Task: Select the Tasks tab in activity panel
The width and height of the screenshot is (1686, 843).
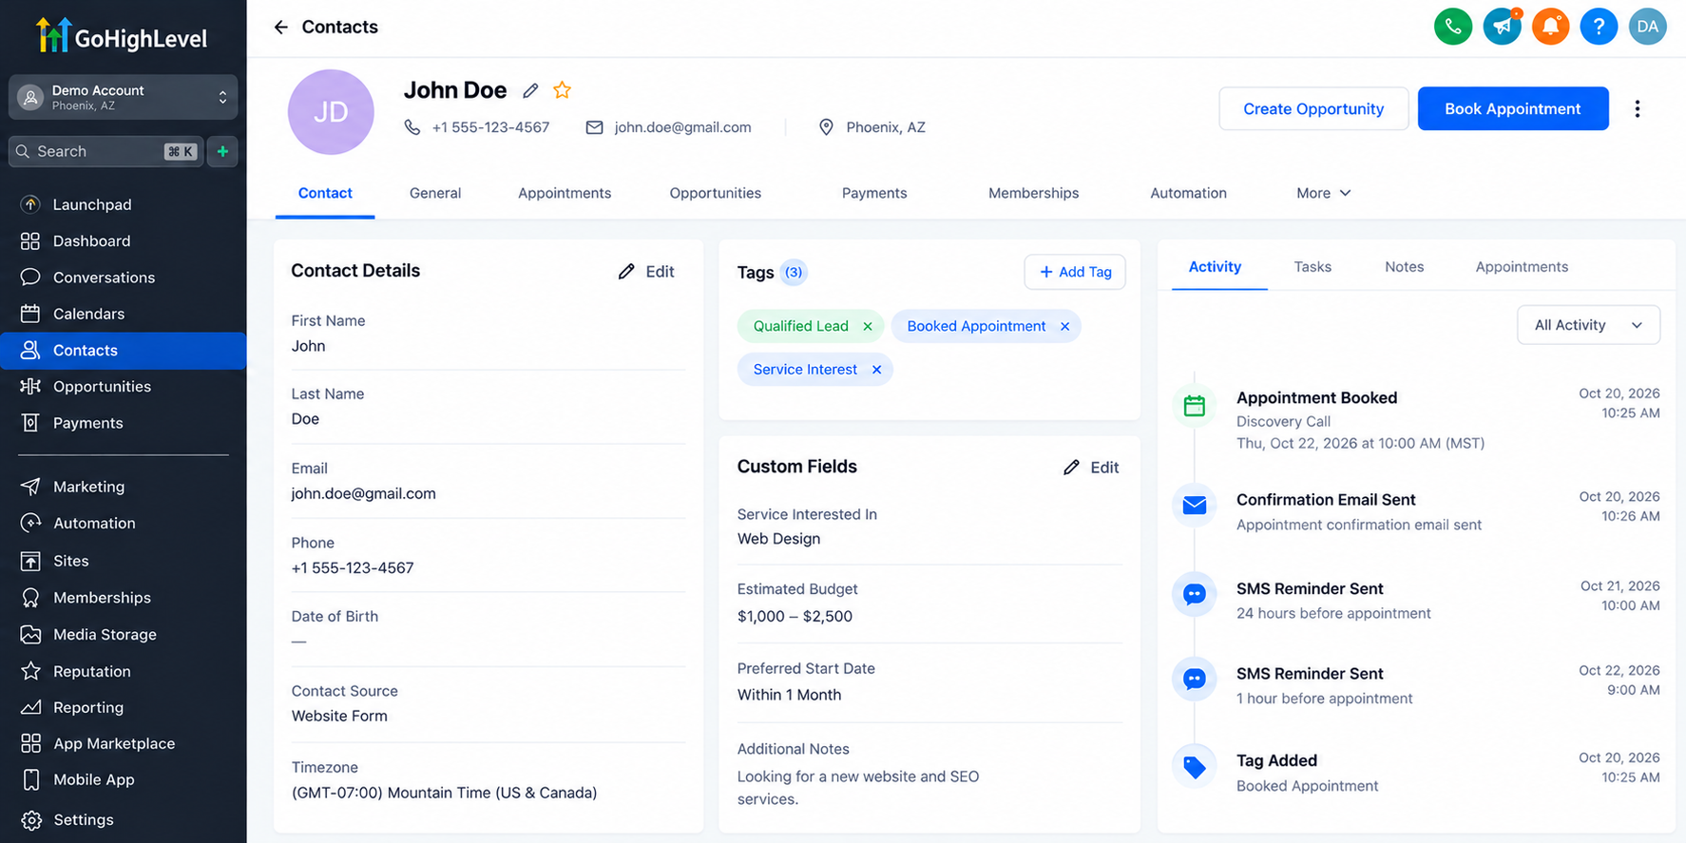Action: (1312, 267)
